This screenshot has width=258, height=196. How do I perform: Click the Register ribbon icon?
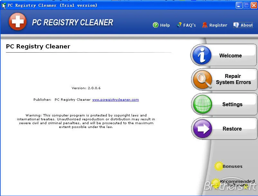click(205, 25)
